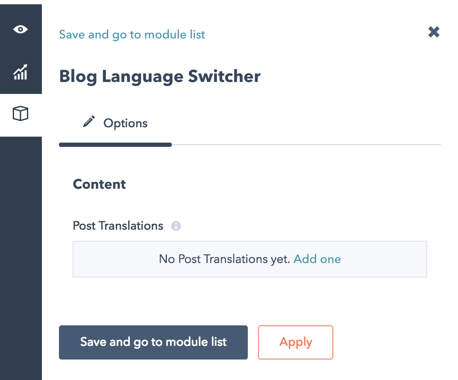The image size is (458, 380).
Task: Open the optimize chart icon in sidebar
Action: click(x=21, y=72)
